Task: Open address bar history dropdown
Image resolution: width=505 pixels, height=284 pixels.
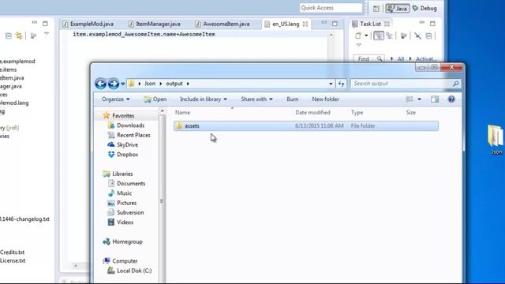Action: (x=331, y=84)
